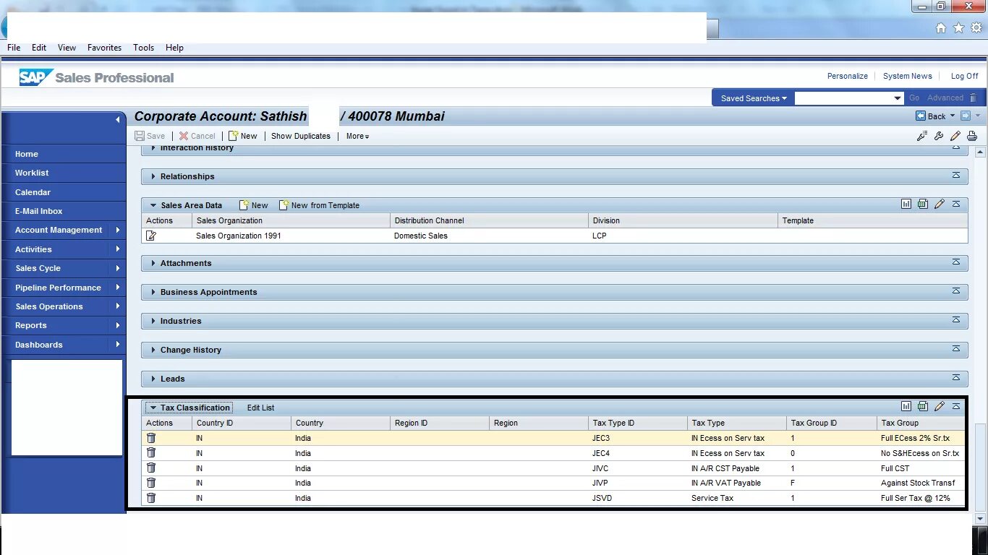The height and width of the screenshot is (555, 988).
Task: Open the Back history dropdown arrow
Action: [x=953, y=116]
